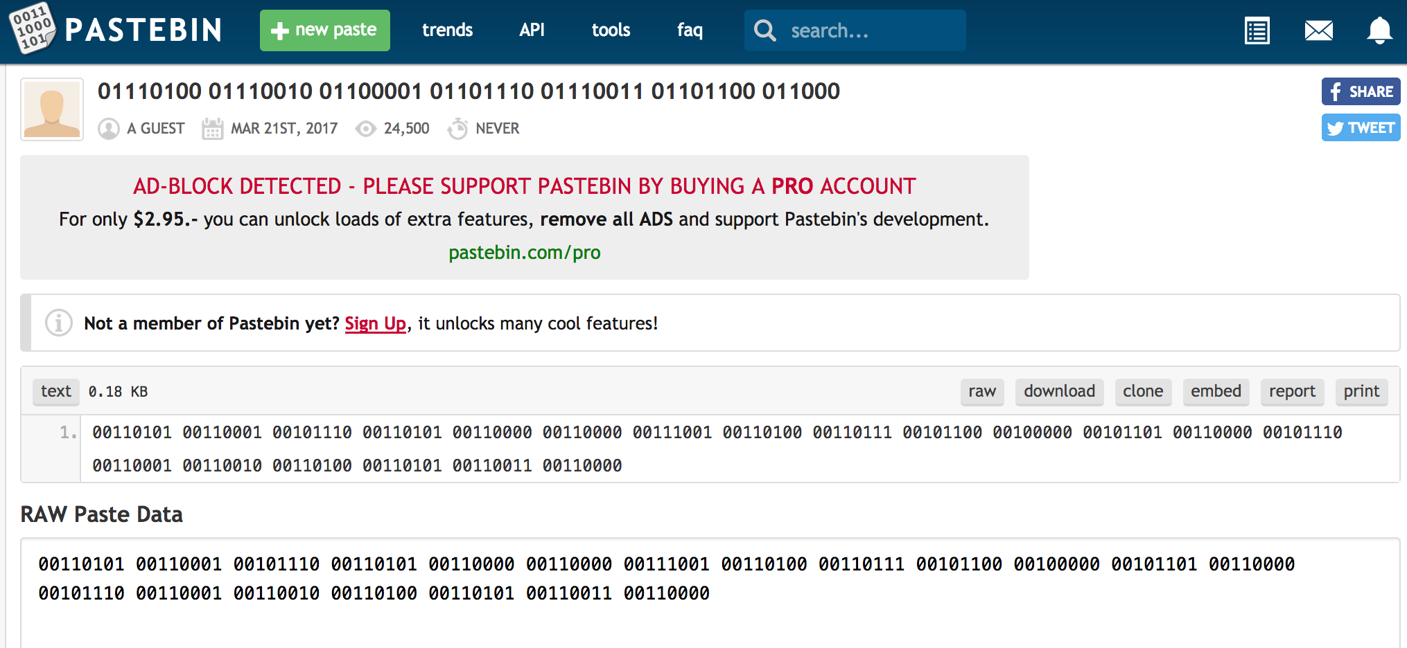
Task: Click the 24,500 view count
Action: (x=407, y=129)
